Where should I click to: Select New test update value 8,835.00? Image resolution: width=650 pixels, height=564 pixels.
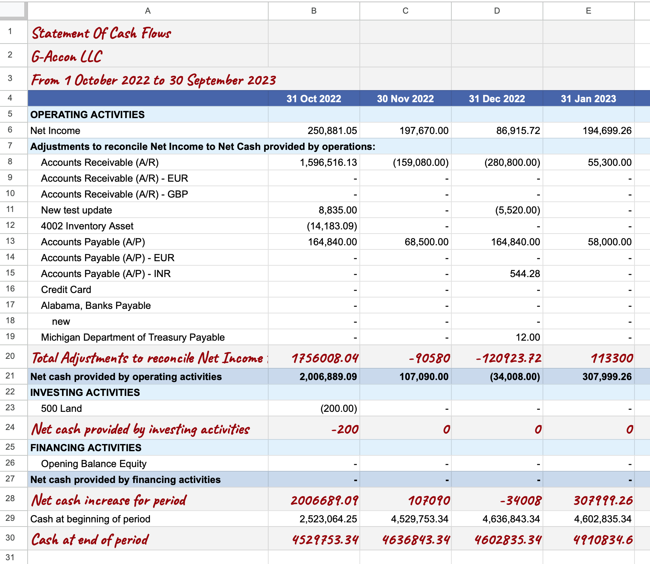(314, 210)
